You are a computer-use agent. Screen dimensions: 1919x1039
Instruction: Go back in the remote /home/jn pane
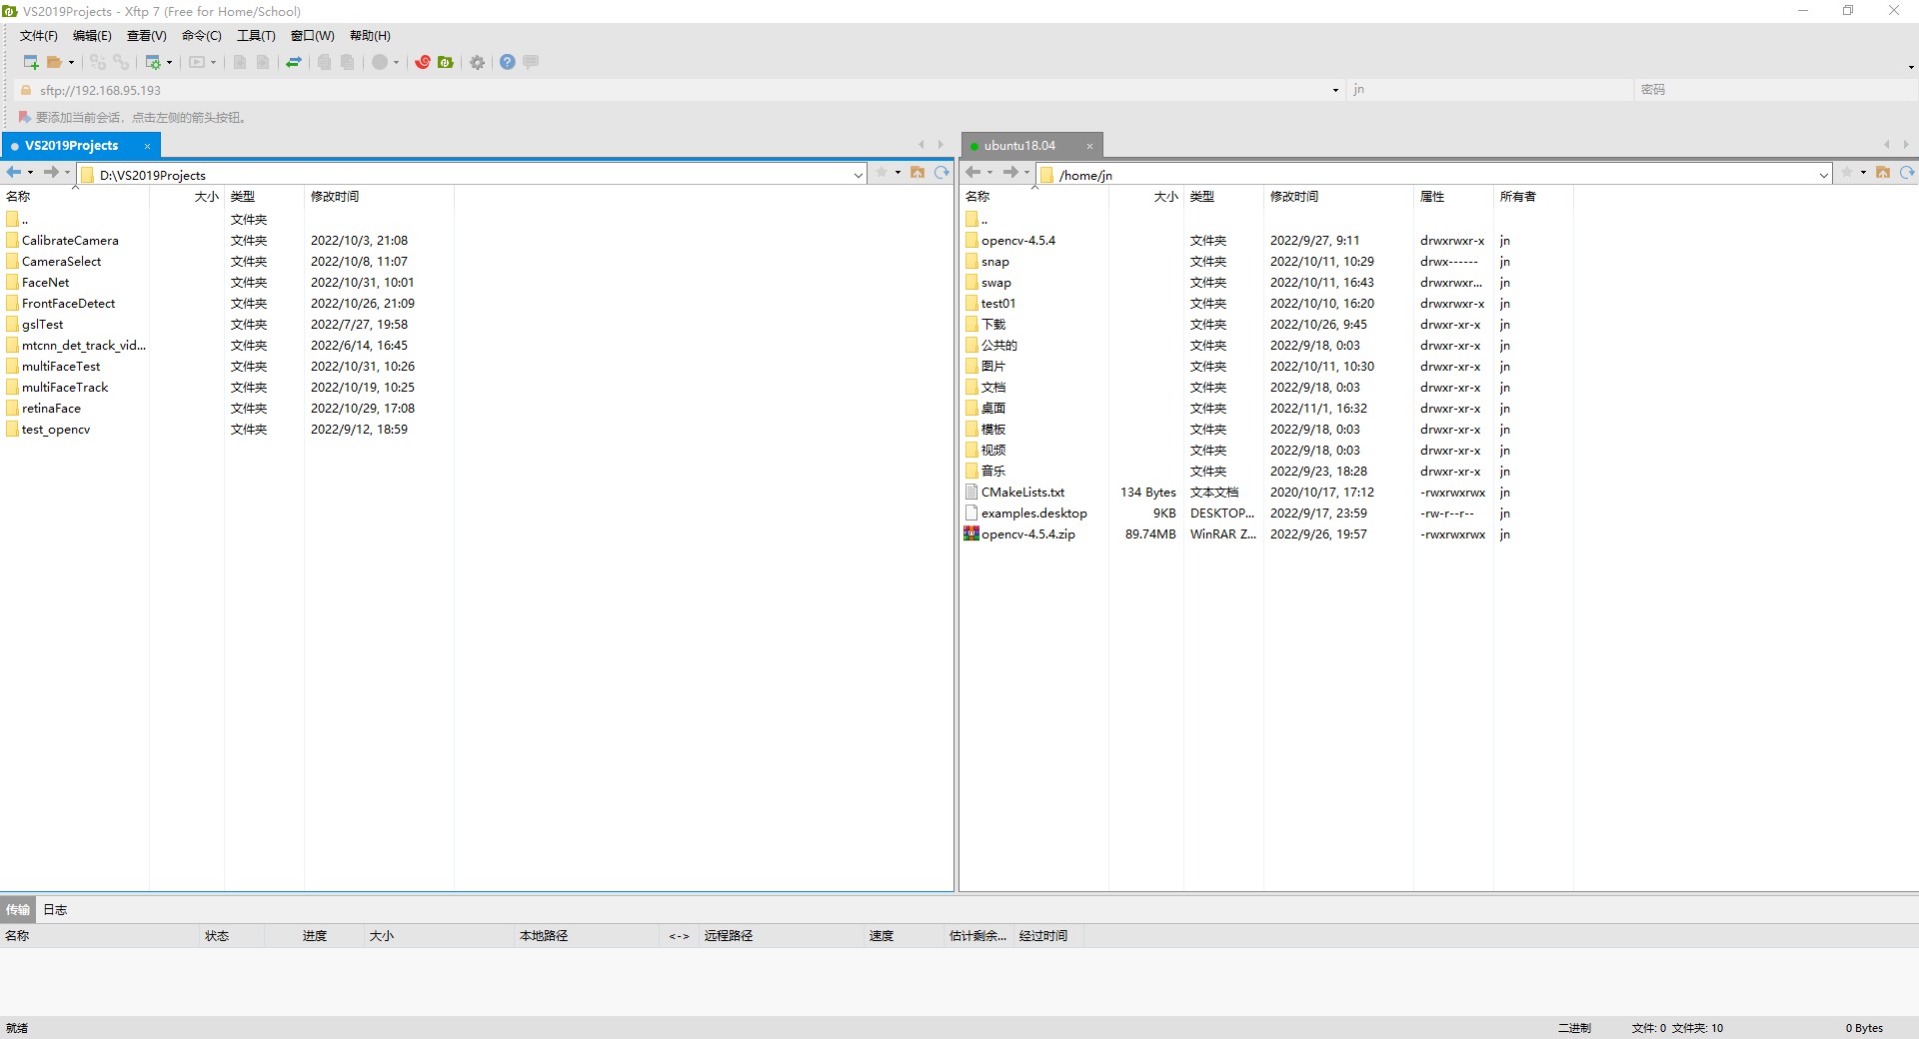973,173
